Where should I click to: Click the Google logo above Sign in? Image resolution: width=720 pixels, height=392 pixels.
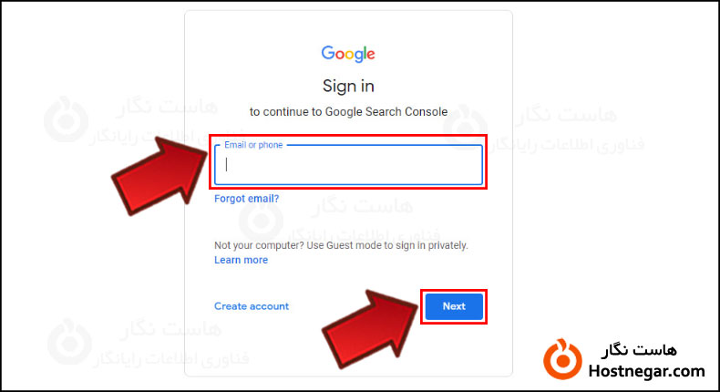[x=348, y=54]
